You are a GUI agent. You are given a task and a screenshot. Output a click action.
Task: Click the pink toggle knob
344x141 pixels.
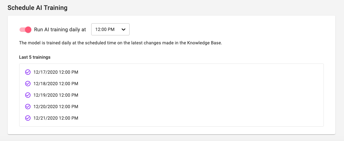[x=28, y=30]
